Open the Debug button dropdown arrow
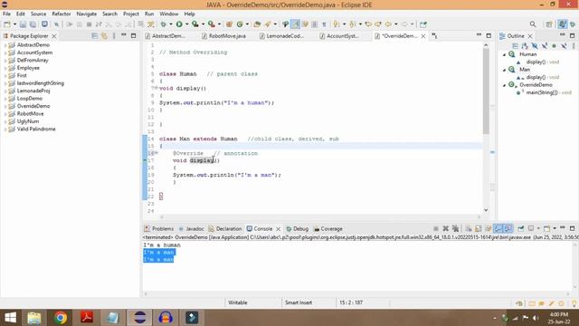Viewport: 579px width, 326px height. point(171,24)
